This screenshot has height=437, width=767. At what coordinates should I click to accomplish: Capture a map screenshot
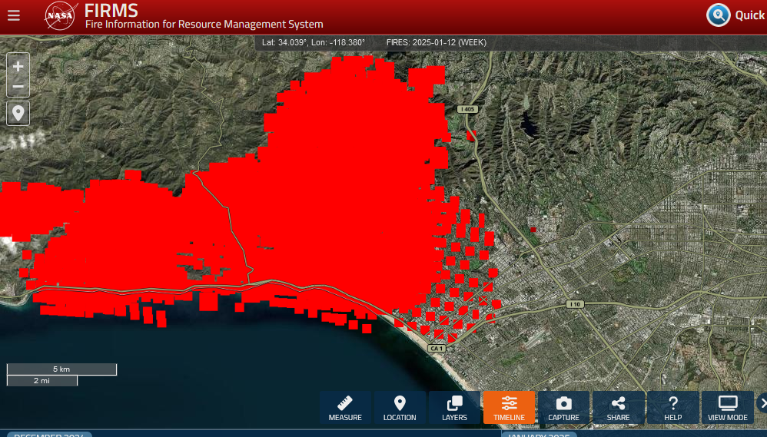563,408
